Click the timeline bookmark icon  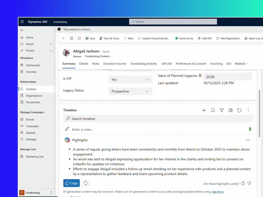click(213, 110)
